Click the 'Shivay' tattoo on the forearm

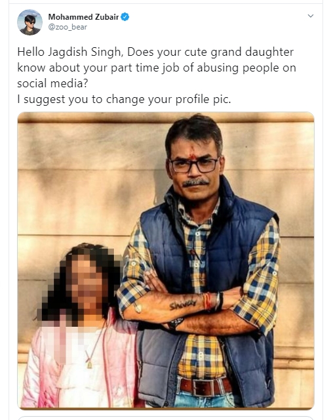[182, 305]
